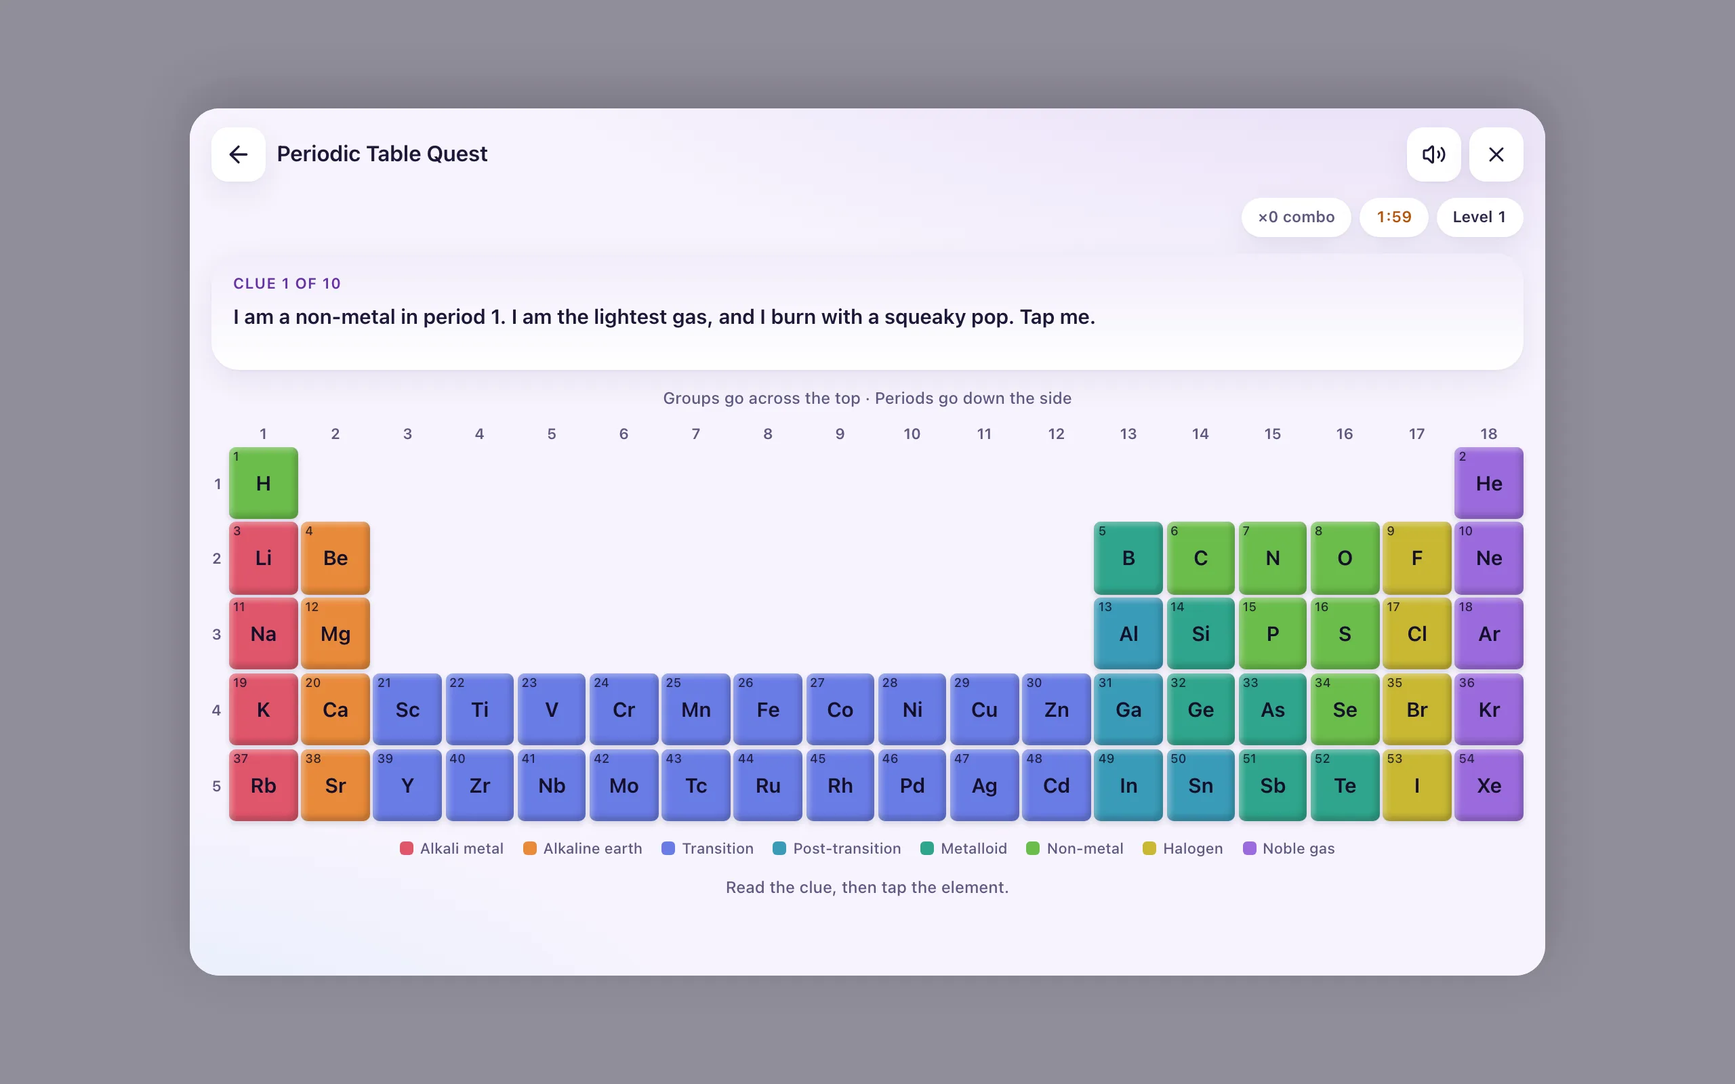The height and width of the screenshot is (1084, 1735).
Task: Click the x0 combo badge
Action: (x=1296, y=217)
